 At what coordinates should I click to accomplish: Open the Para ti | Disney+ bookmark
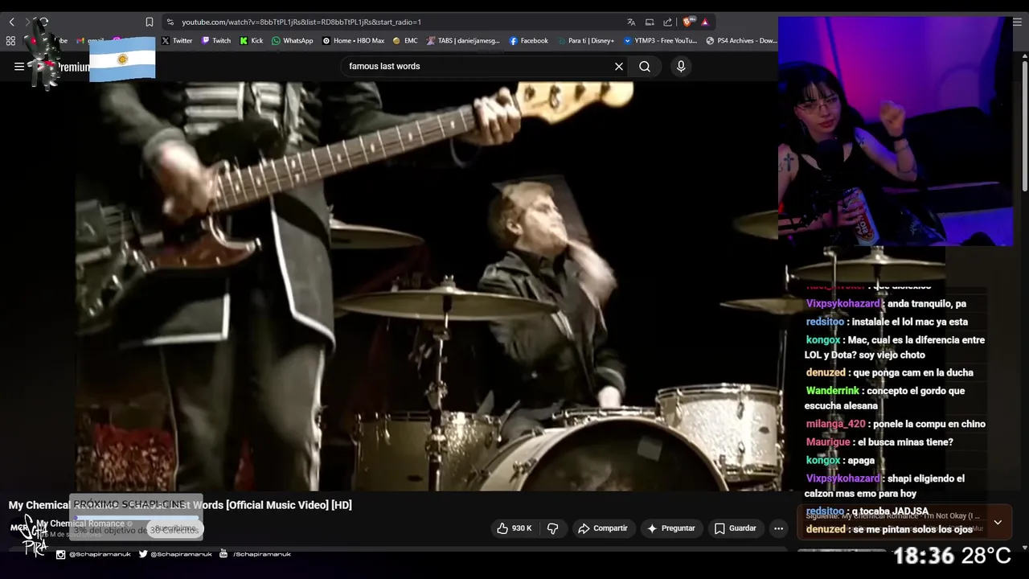(585, 40)
